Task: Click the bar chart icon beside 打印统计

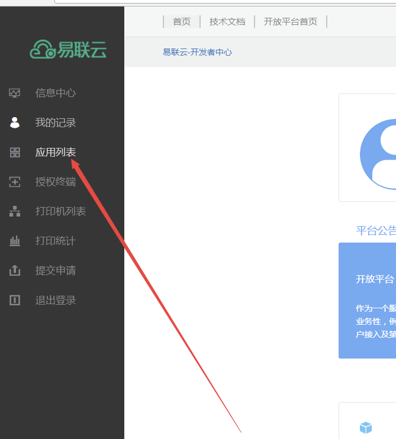Action: tap(15, 241)
